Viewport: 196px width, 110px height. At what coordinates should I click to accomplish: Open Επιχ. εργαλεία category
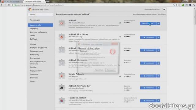click(x=35, y=58)
